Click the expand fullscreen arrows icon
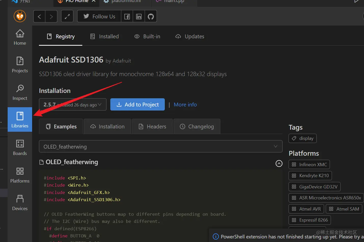The width and height of the screenshot is (364, 242). pos(67,16)
